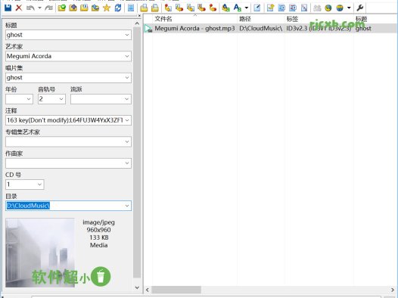Screen dimensions: 398x298
Task: Click the first blue ID document icon
Action: 281,8
